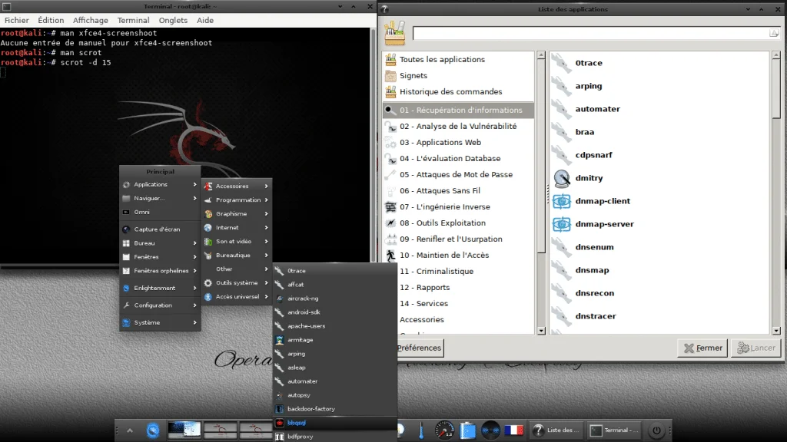Open the Fichier menu in Terminal
The height and width of the screenshot is (442, 787).
tap(17, 21)
